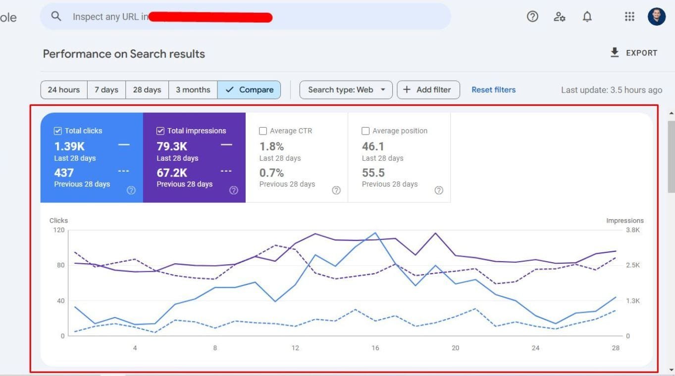
Task: Click the Reset filters link
Action: point(493,90)
